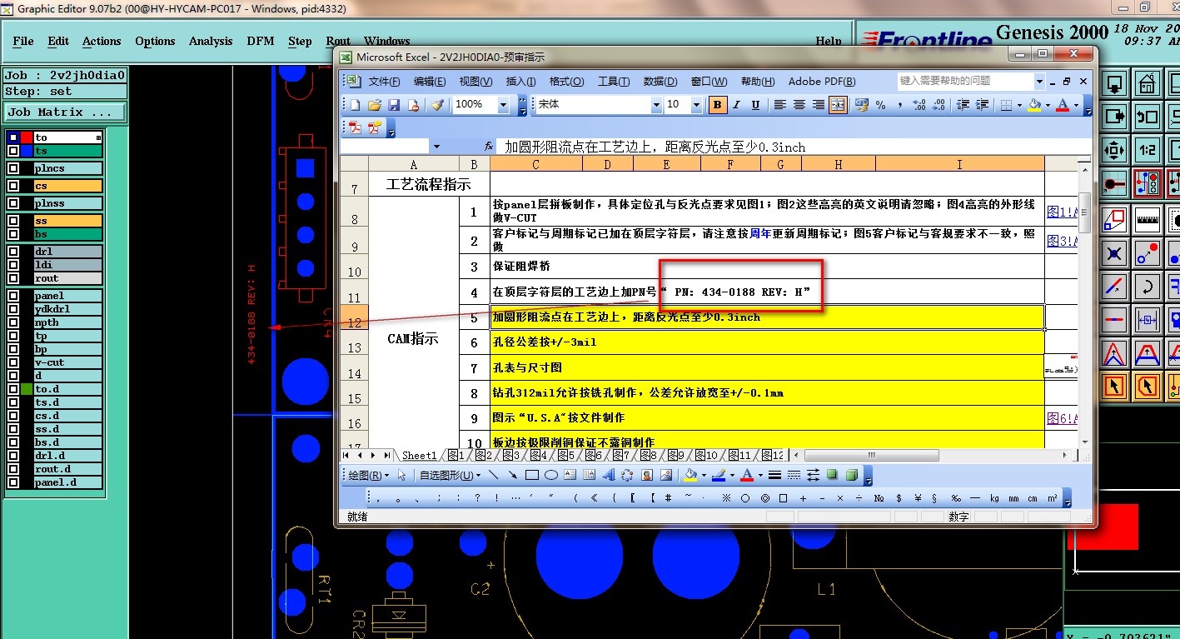
Task: Click the Convert to Adobe PDF icon
Action: 355,127
